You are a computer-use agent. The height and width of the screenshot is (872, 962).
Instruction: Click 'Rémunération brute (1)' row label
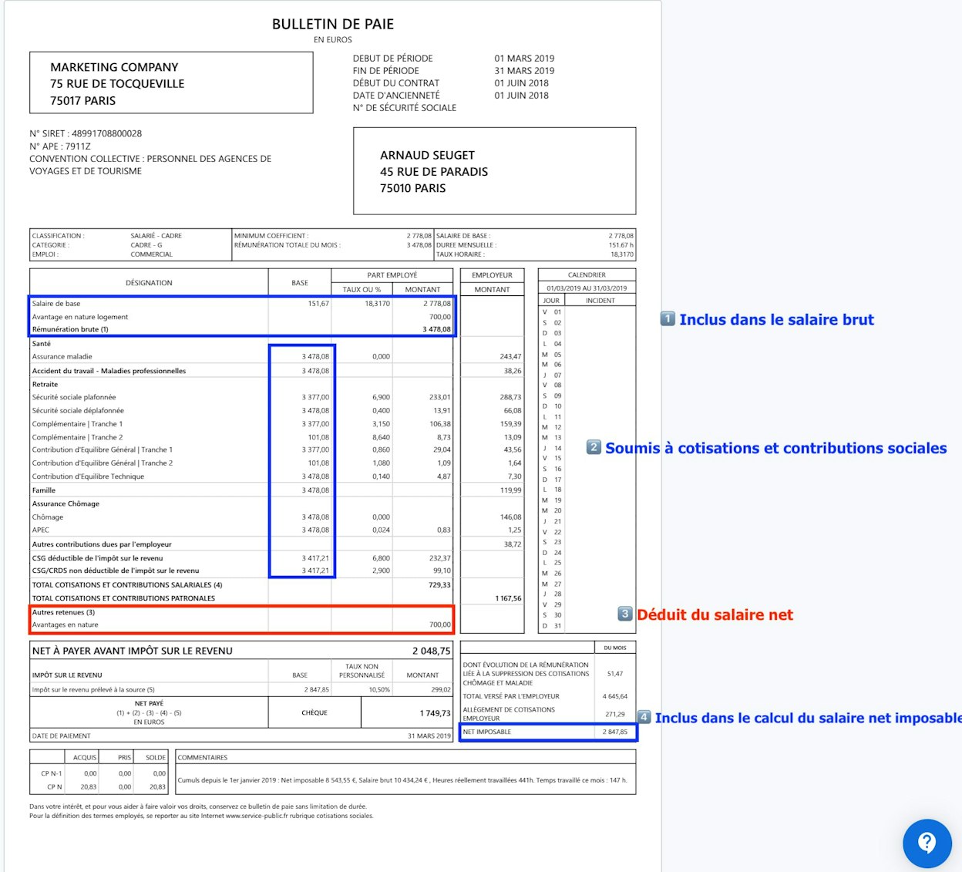pos(70,329)
